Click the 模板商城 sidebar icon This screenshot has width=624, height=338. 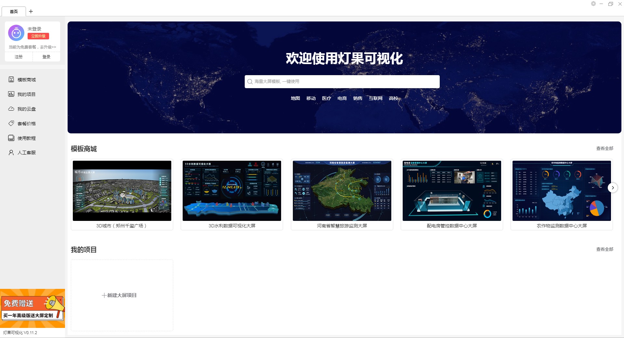coord(11,79)
